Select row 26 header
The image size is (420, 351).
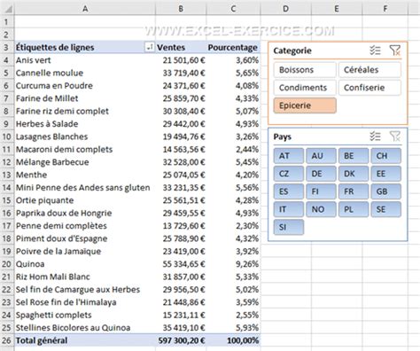pos(7,340)
